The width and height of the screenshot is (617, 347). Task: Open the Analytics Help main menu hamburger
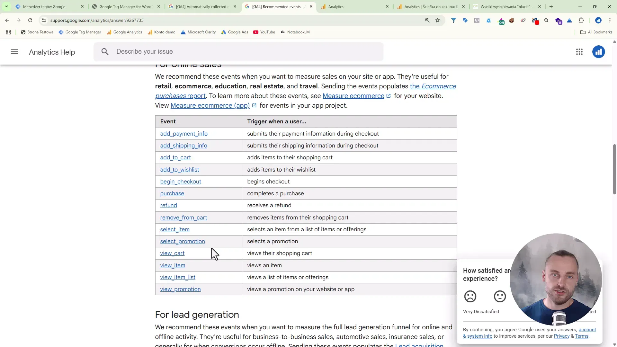point(14,52)
